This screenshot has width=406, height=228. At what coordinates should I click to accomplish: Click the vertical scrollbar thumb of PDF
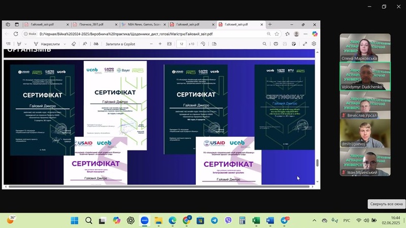317,163
